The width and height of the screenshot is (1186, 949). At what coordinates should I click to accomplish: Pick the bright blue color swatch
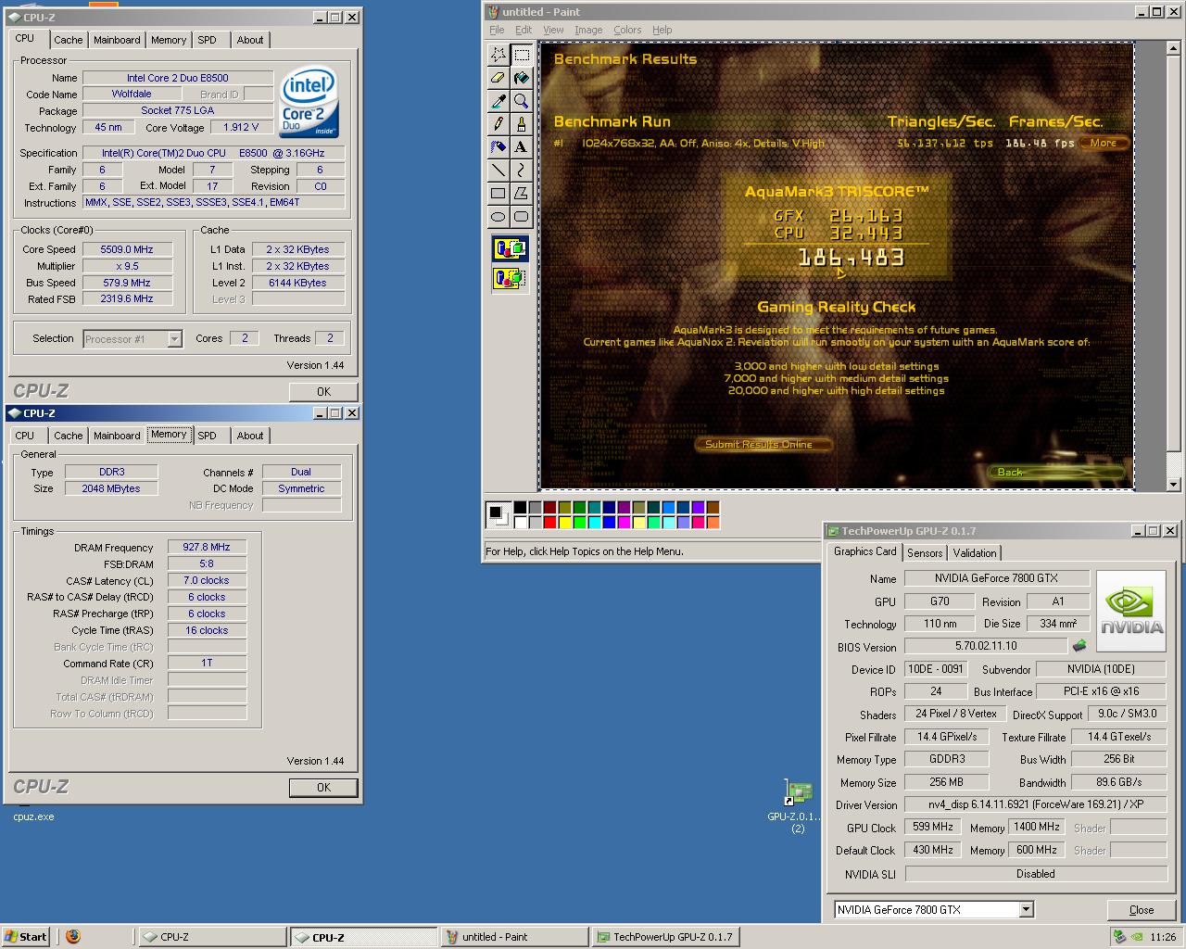click(610, 523)
